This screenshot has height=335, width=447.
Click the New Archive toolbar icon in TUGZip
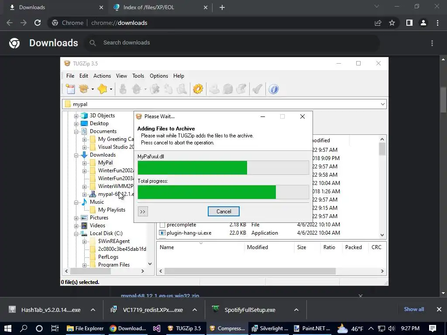pyautogui.click(x=70, y=89)
